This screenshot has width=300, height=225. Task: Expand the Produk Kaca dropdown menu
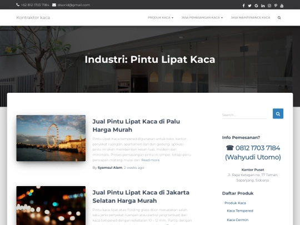coord(161,18)
